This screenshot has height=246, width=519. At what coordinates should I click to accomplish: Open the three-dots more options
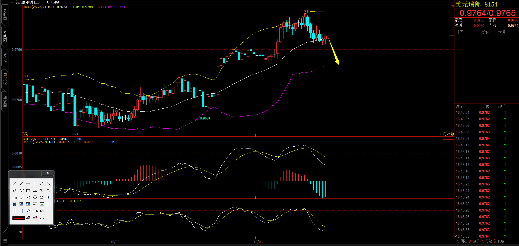(42, 218)
